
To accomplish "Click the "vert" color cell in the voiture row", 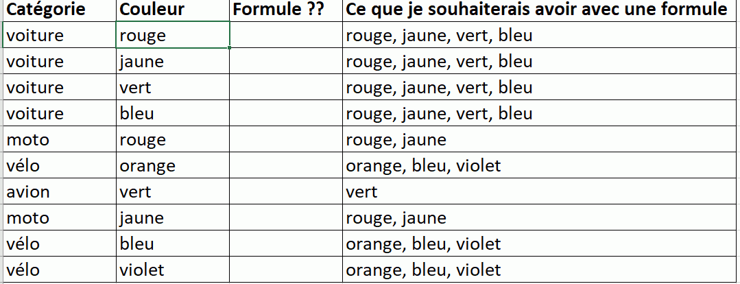I will pyautogui.click(x=171, y=88).
